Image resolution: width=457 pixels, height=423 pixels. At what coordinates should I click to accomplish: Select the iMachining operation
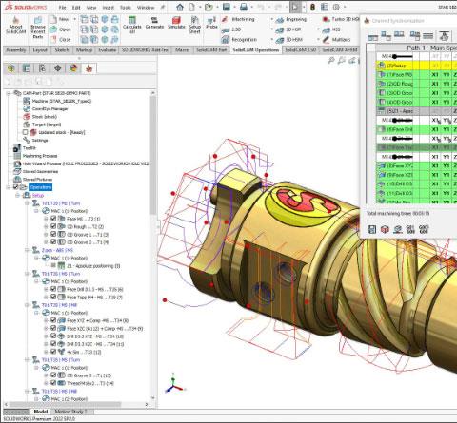(239, 19)
